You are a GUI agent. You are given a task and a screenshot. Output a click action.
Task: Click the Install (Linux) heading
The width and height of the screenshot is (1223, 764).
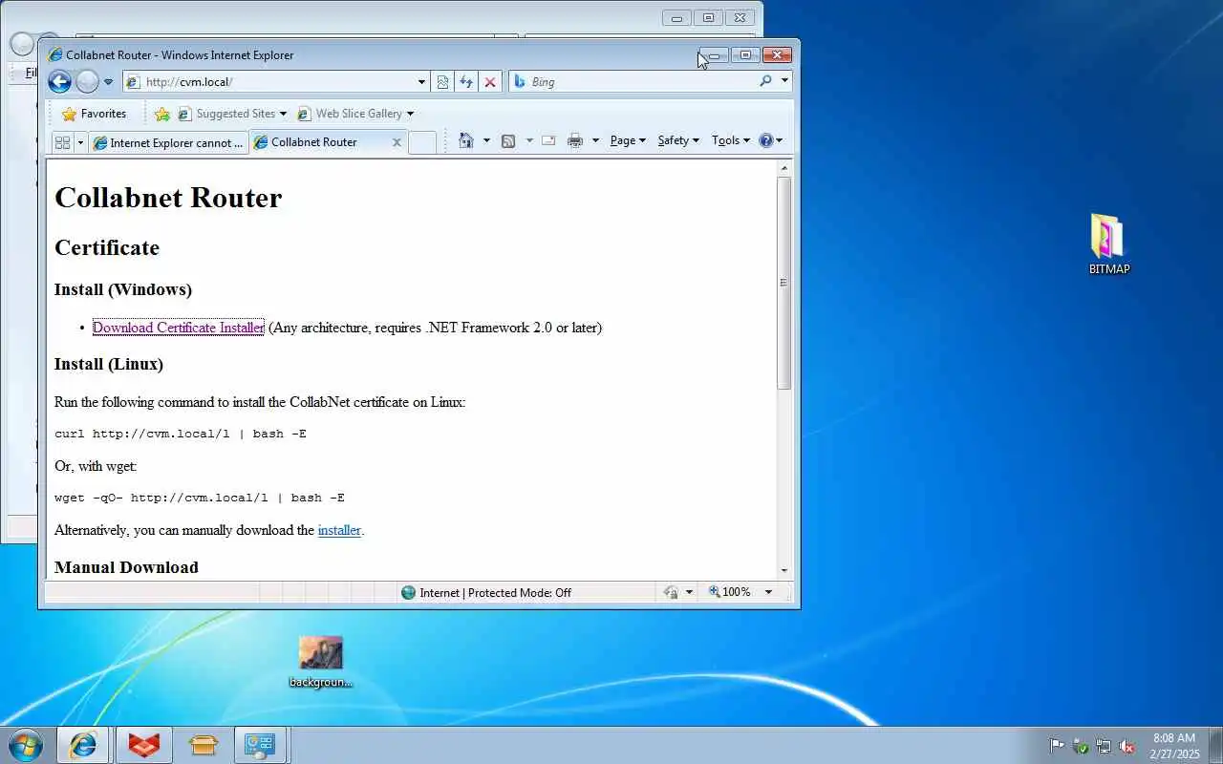(x=109, y=364)
